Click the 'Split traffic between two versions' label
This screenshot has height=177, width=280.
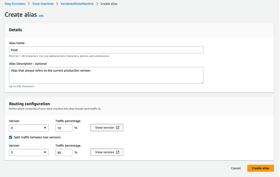37,137
